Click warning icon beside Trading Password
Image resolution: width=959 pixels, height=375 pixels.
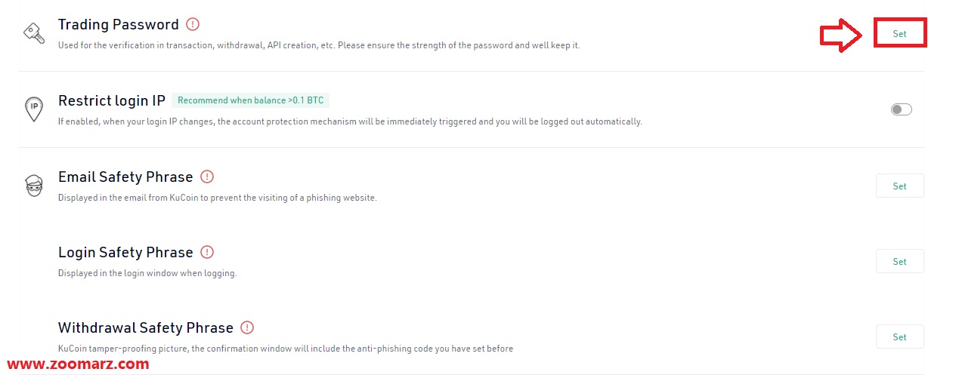(193, 24)
